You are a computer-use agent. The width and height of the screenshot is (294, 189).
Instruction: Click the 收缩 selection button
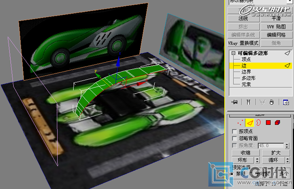tap(245, 153)
